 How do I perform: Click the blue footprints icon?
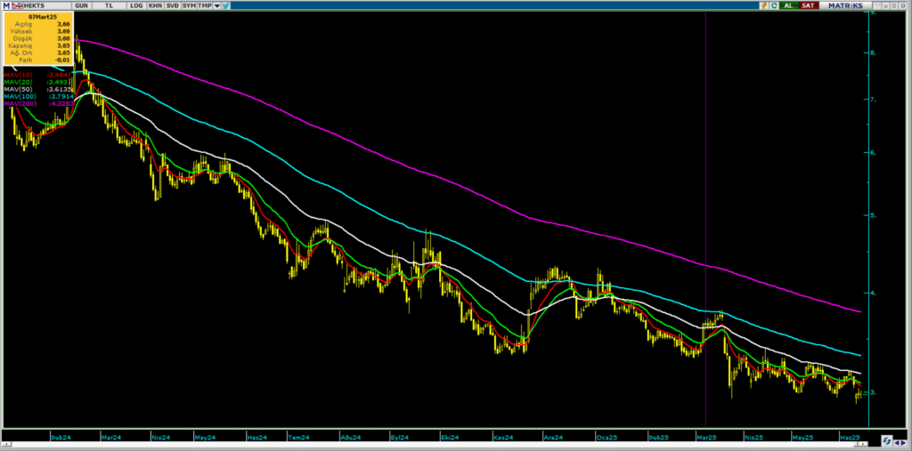pyautogui.click(x=886, y=440)
